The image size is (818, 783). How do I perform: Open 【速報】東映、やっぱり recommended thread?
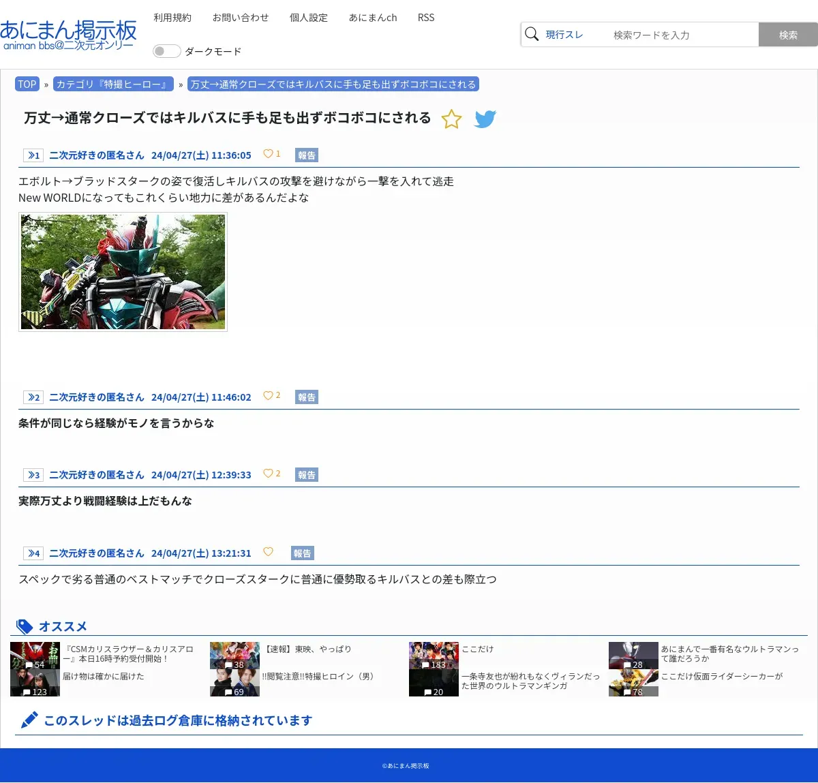tap(307, 649)
